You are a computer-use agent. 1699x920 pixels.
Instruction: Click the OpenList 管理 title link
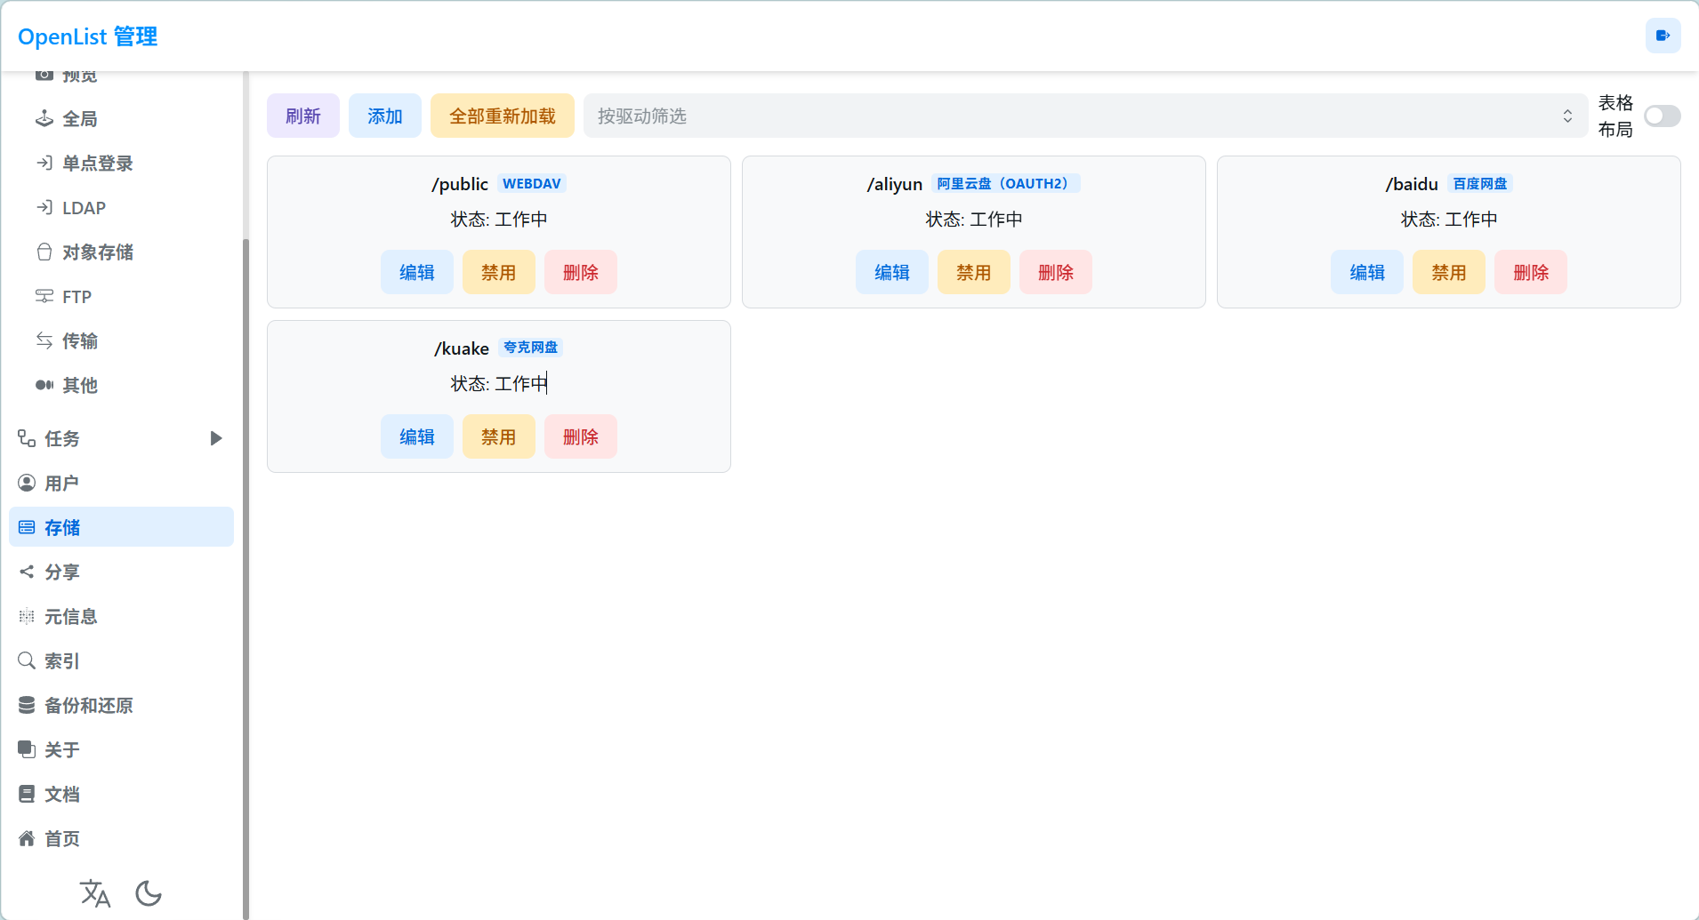[x=88, y=36]
